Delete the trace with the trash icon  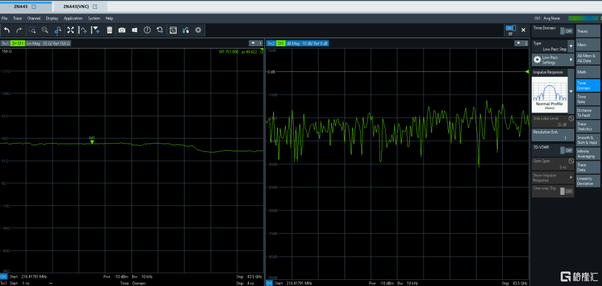[x=110, y=30]
